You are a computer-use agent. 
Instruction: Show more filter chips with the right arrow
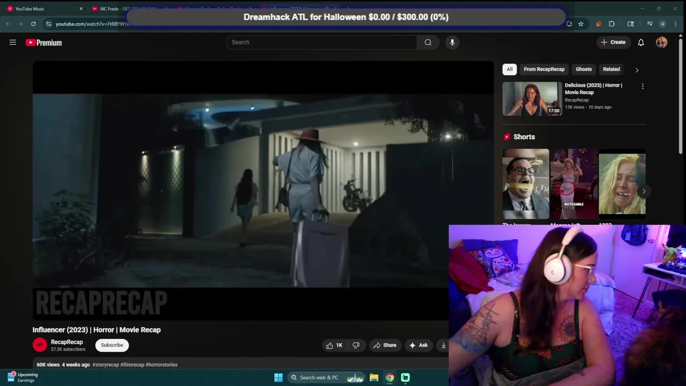point(637,70)
